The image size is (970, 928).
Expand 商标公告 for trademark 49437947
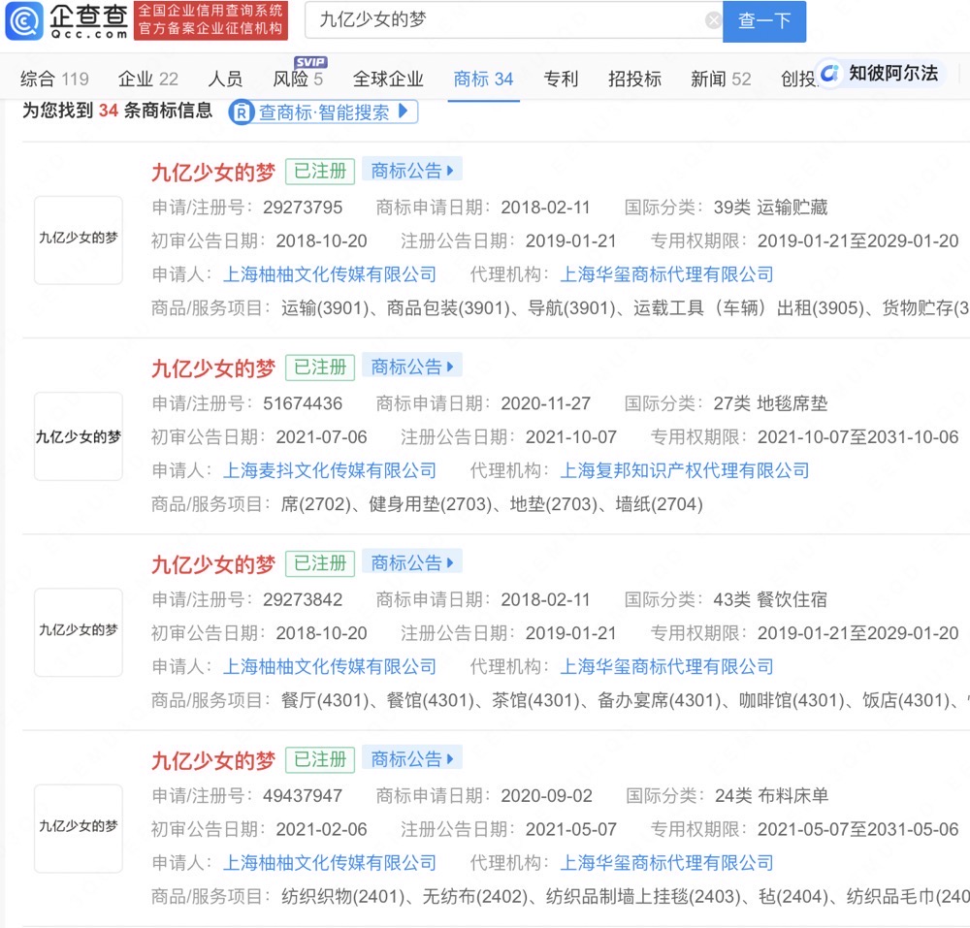tap(412, 758)
